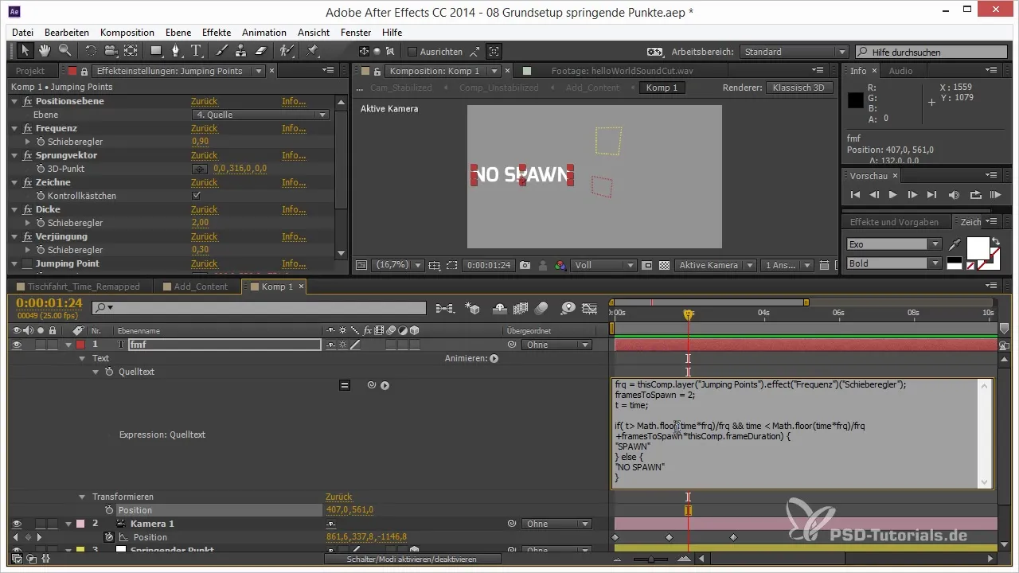The height and width of the screenshot is (573, 1019).
Task: Open the magnification (16,7%) dropdown
Action: [x=398, y=265]
